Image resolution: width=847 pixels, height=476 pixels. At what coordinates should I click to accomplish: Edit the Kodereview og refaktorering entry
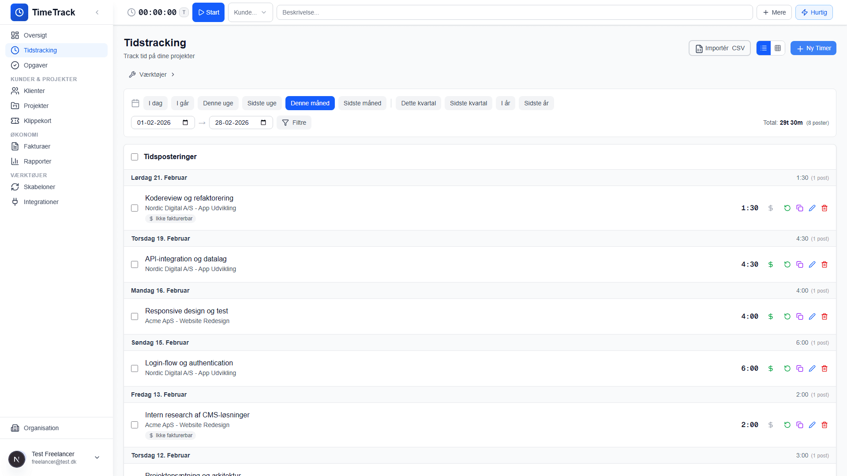pos(812,208)
